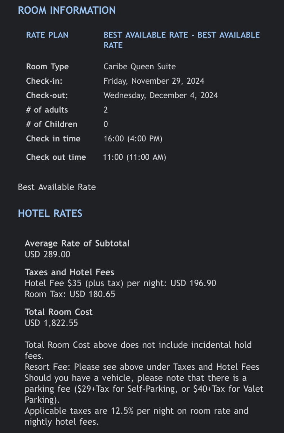The height and width of the screenshot is (433, 284).
Task: Click the Average Rate of Subtotal heading
Action: 77,244
